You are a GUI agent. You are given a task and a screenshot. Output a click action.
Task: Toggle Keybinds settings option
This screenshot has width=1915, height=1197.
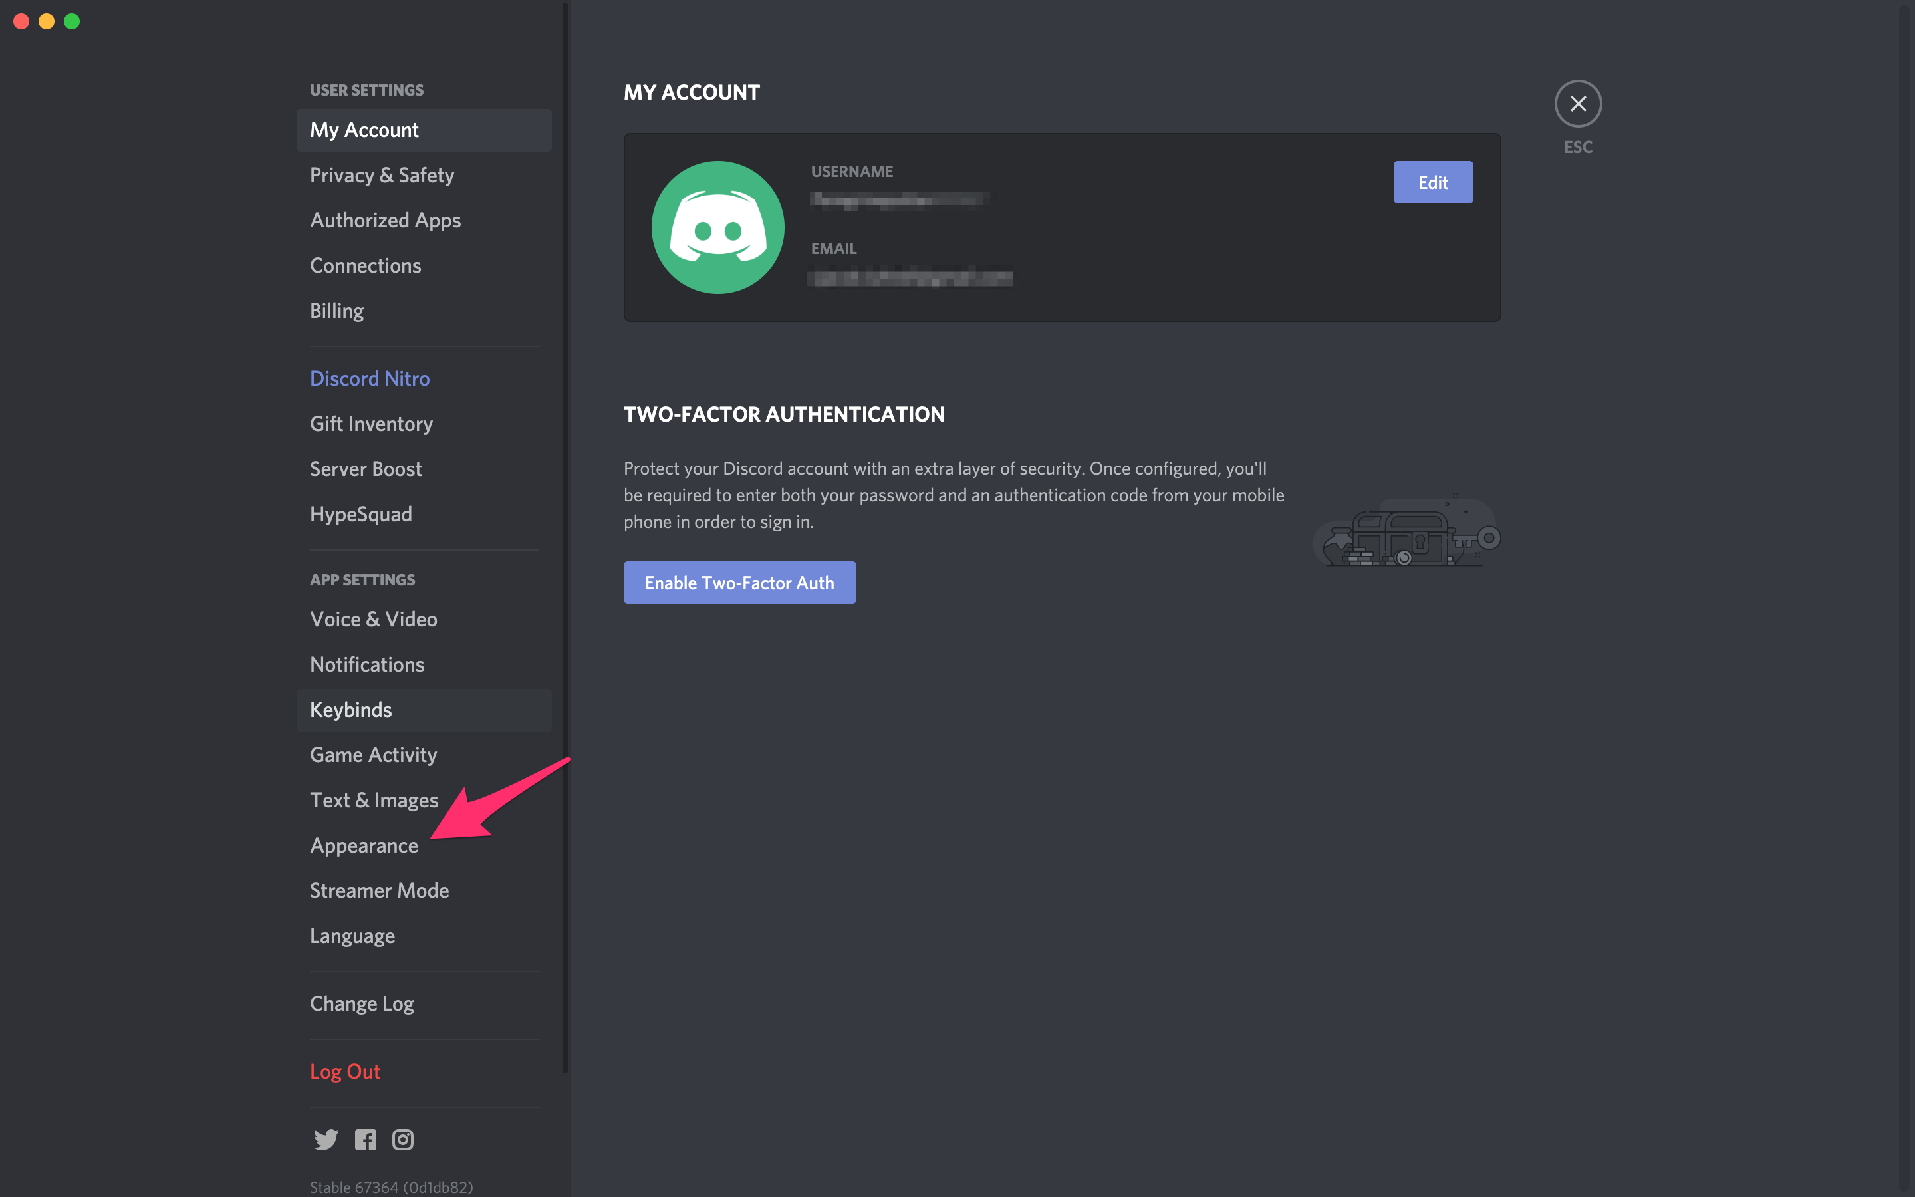click(x=350, y=709)
